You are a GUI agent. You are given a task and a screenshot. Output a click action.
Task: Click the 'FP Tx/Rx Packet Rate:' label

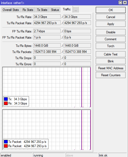click(x=17, y=38)
